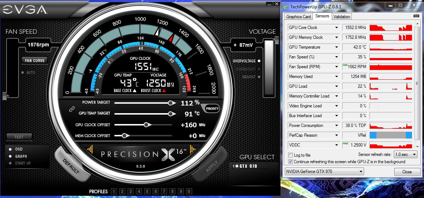
Task: Enable AUTO fan speed
Action: pos(23,73)
